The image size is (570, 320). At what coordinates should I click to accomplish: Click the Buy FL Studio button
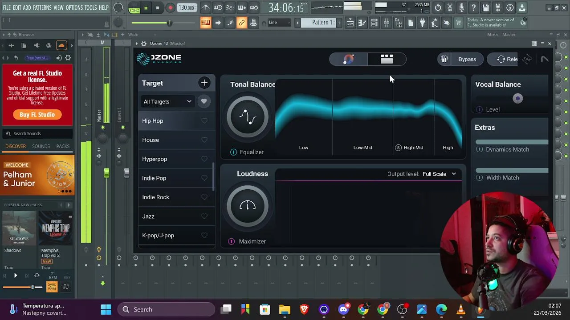coord(37,115)
